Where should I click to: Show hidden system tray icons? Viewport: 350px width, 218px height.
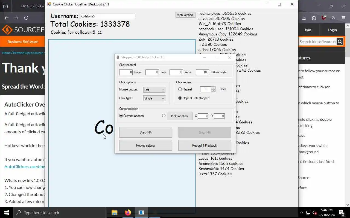[302, 213]
